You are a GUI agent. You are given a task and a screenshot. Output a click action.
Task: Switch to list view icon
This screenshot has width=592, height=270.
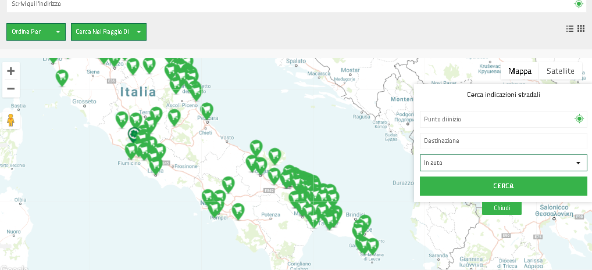[570, 28]
